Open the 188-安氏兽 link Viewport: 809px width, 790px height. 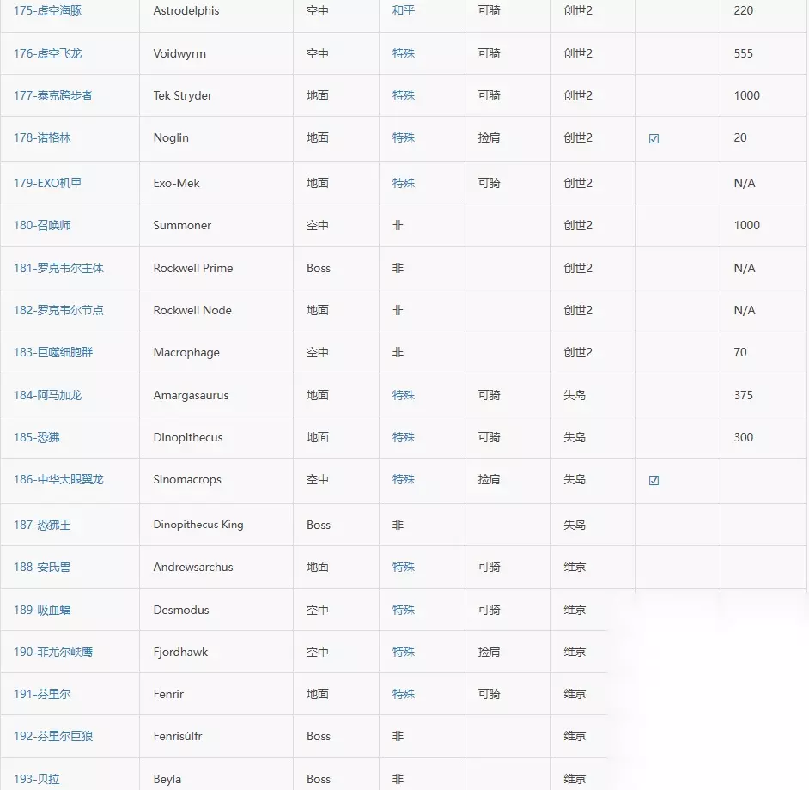(x=42, y=567)
